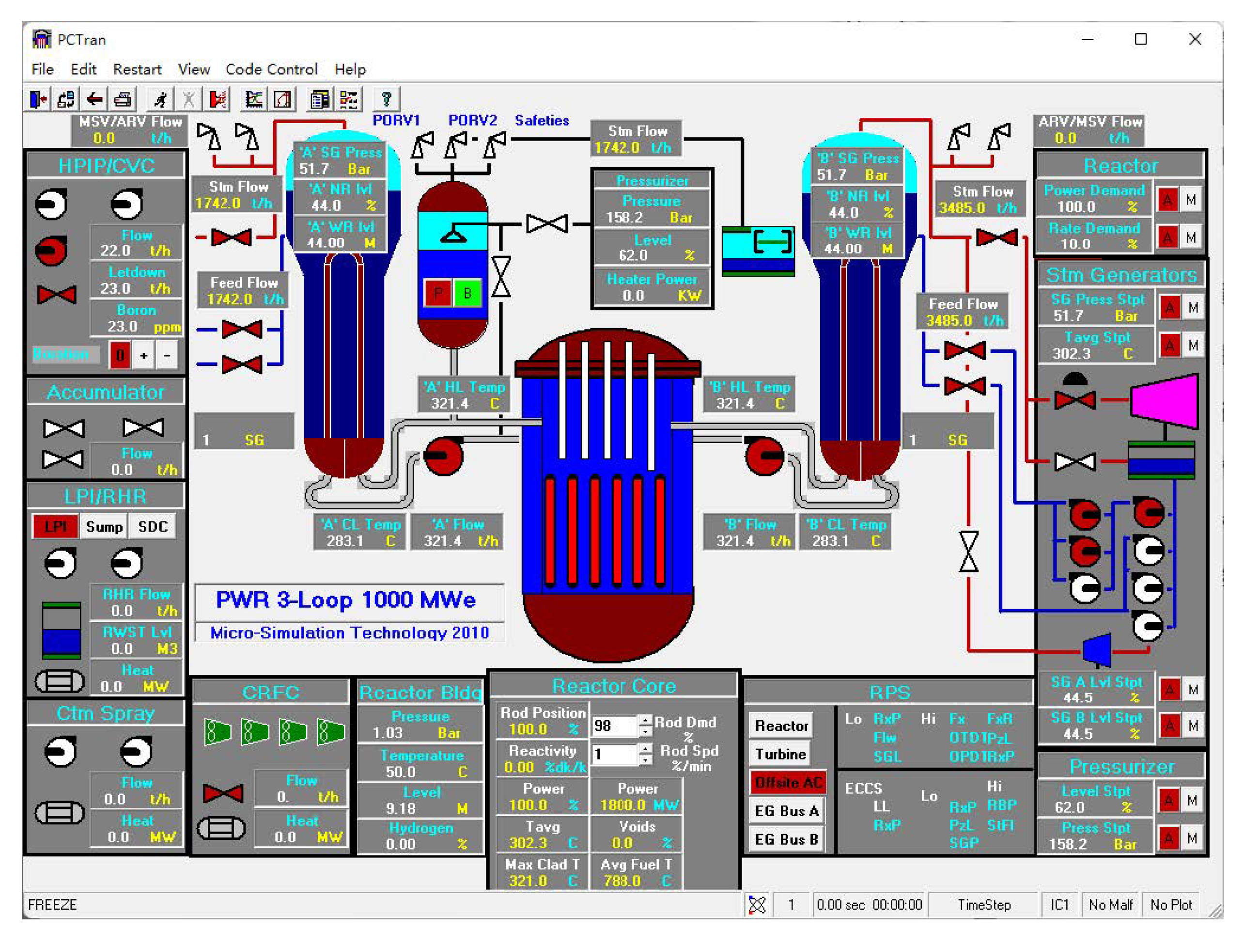Decrease Rod Spd with down spinner arrow
This screenshot has width=1244, height=931.
pos(646,759)
